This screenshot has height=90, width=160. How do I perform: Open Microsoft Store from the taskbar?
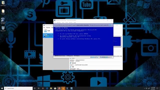click(x=55, y=88)
